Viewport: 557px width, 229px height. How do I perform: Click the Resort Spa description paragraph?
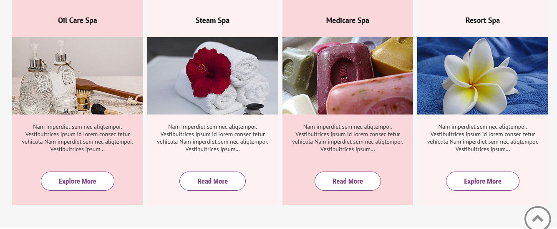tap(483, 138)
